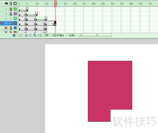
Task: Click the current frame field showing 20
Action: (47, 35)
